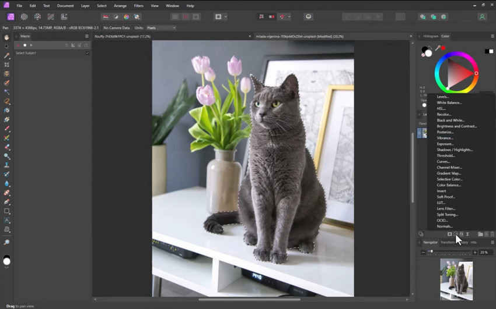Select the Freehand Selection lasso tool
Viewport: 496px width, 309px height.
point(6,101)
